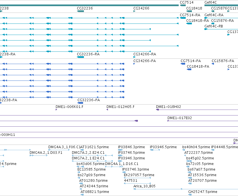
Task: Select the DMG4A2_1.D03.F1 EST label
Action: [x=46, y=153]
